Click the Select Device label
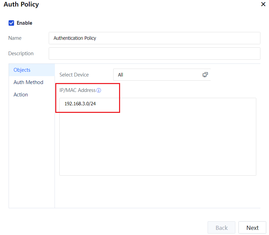Screen dimensions: 269x235 [74, 75]
